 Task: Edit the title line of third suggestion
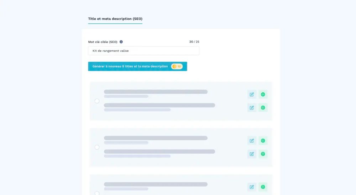coord(252,187)
